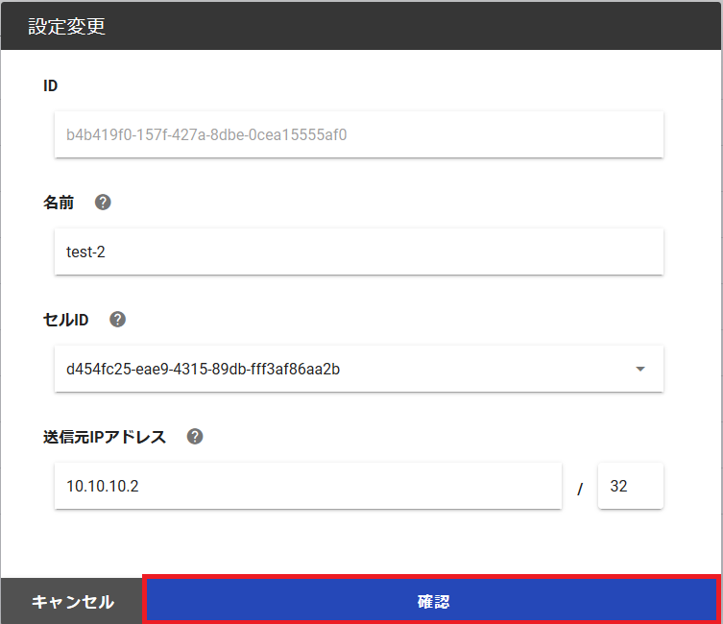
Task: Click the 送信元IPアドレス label
Action: 105,437
